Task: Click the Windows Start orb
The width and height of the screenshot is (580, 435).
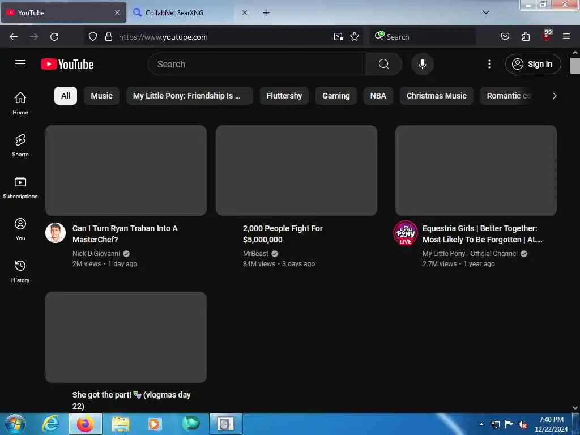Action: (15, 424)
